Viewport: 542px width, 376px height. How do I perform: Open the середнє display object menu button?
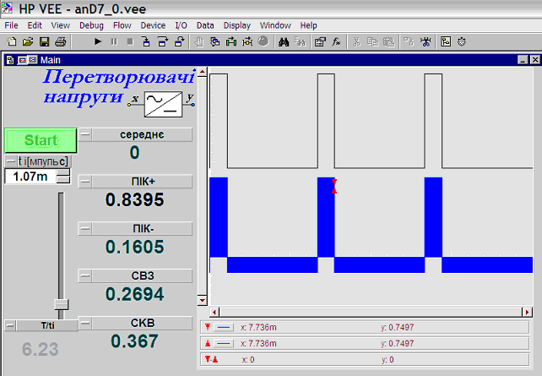[x=85, y=134]
